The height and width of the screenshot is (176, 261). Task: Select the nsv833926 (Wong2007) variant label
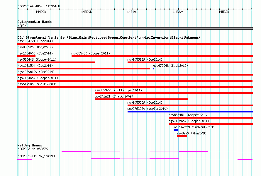point(35,47)
